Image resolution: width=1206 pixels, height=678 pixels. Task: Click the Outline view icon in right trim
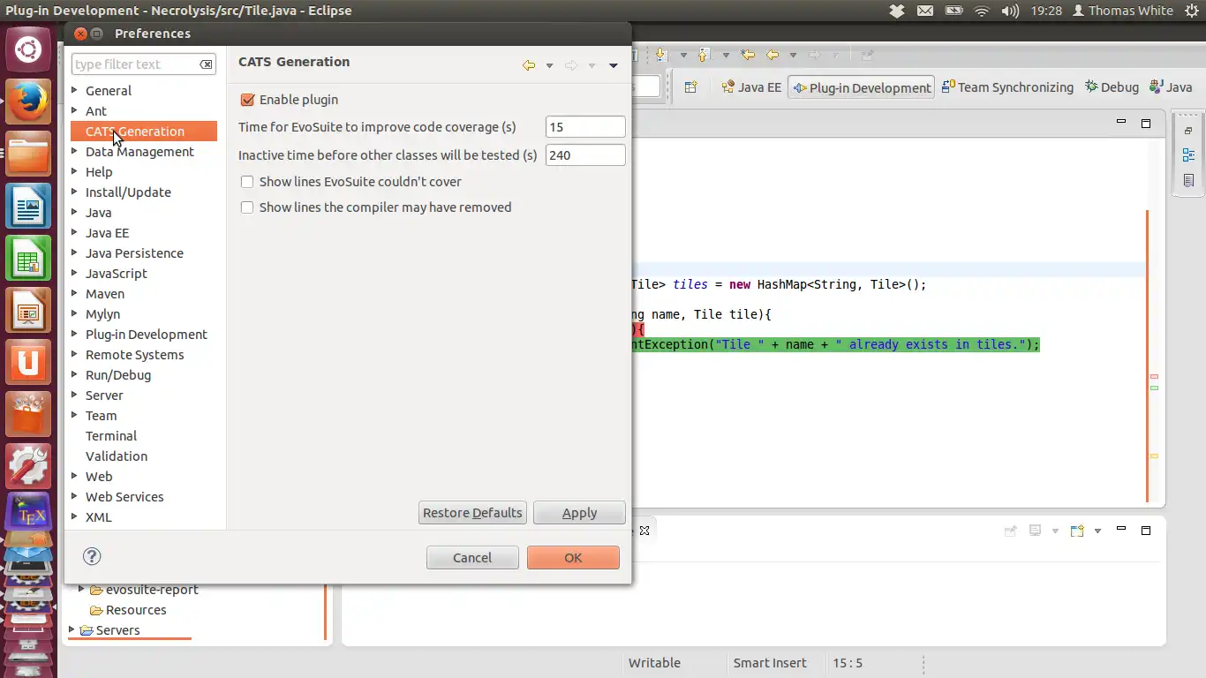(x=1188, y=155)
